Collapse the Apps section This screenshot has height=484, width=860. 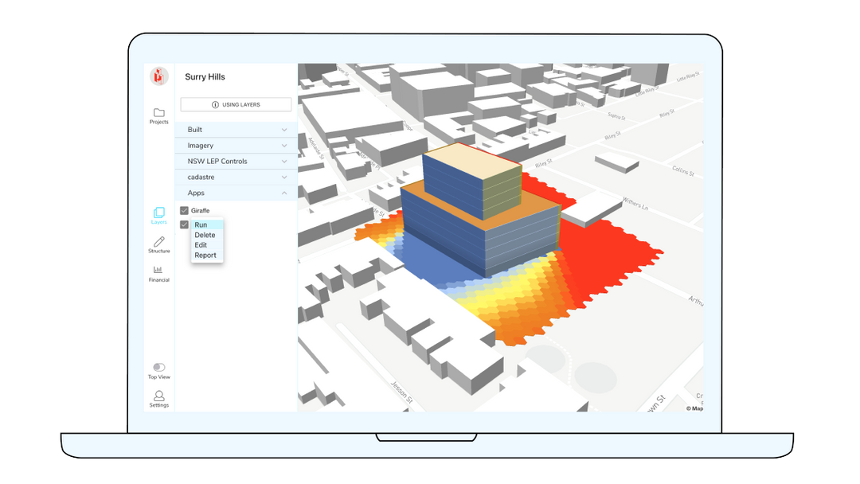tap(283, 193)
